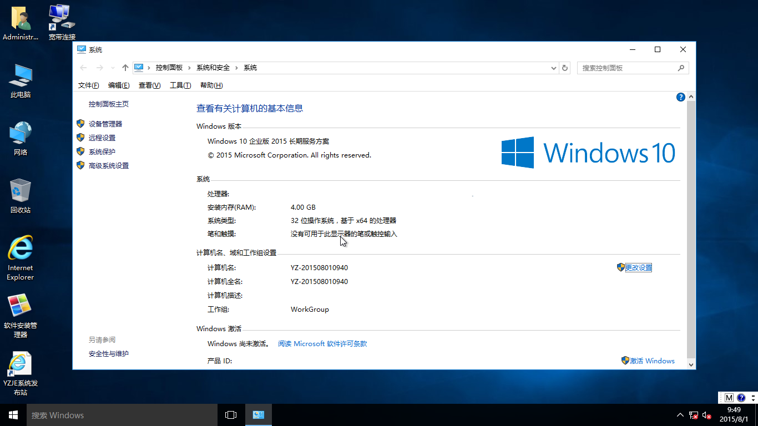758x426 pixels.
Task: Click the 搜索 Windows taskbar search box
Action: (122, 415)
